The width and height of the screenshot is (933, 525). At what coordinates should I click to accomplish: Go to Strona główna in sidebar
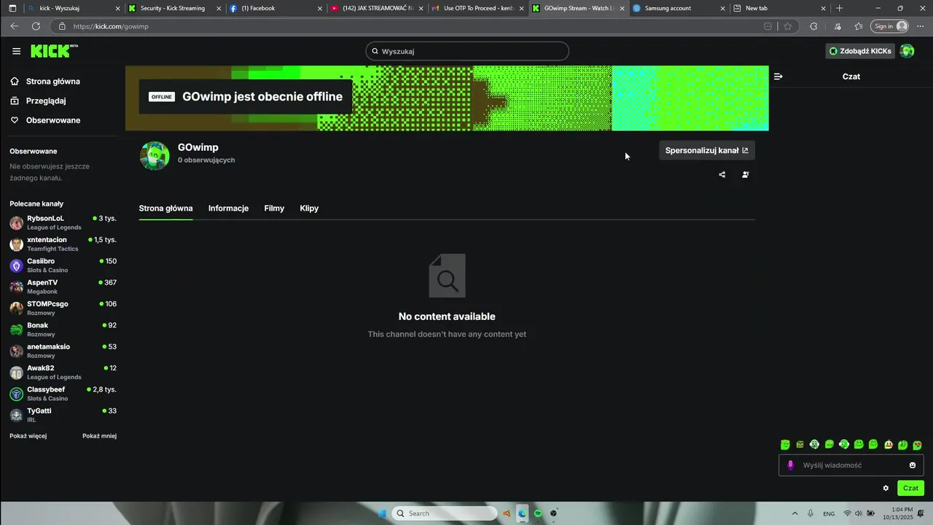45,82
